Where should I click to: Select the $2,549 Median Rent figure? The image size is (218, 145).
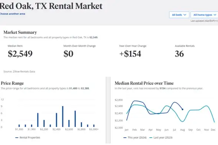pos(20,54)
